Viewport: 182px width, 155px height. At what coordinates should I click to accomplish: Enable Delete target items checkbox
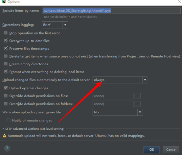pyautogui.click(x=6, y=56)
